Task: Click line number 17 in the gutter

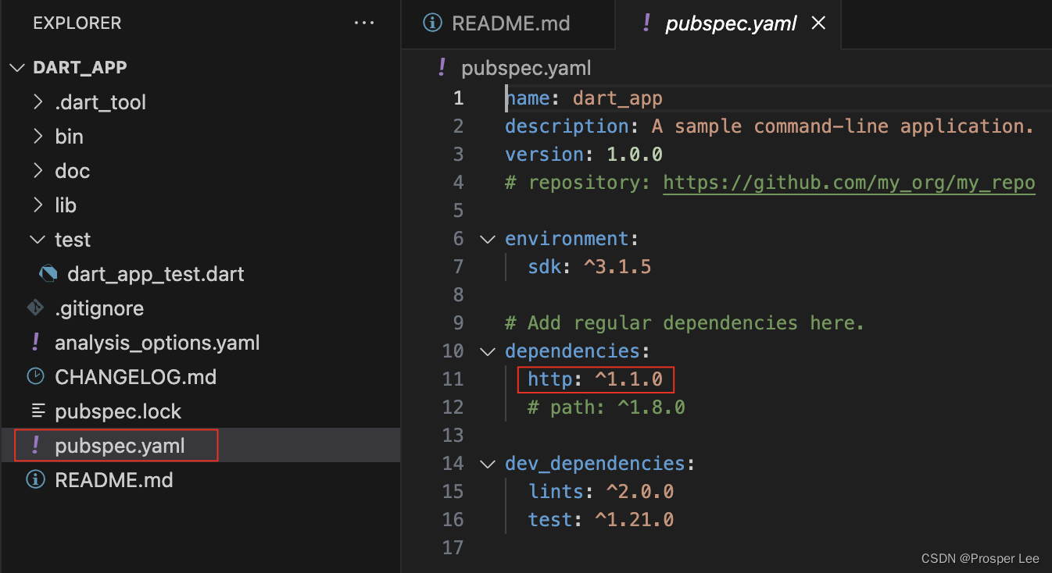Action: [453, 548]
